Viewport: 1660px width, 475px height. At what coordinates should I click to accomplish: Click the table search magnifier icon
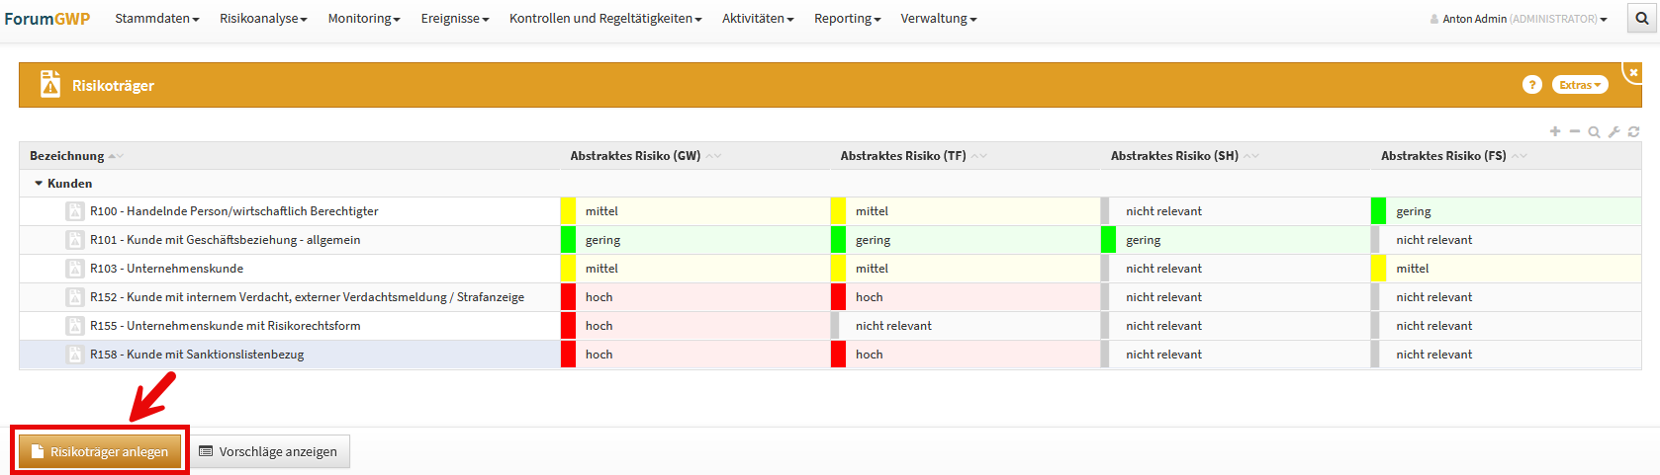(x=1594, y=132)
